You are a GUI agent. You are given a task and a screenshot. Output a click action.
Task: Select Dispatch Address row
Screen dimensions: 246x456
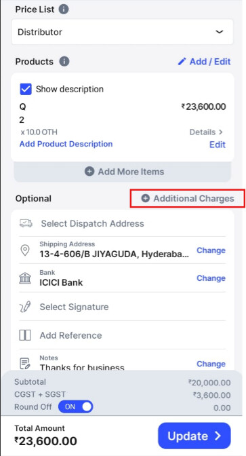point(122,223)
